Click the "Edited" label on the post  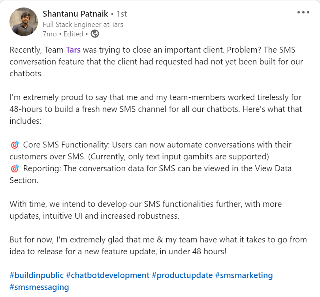(x=73, y=34)
